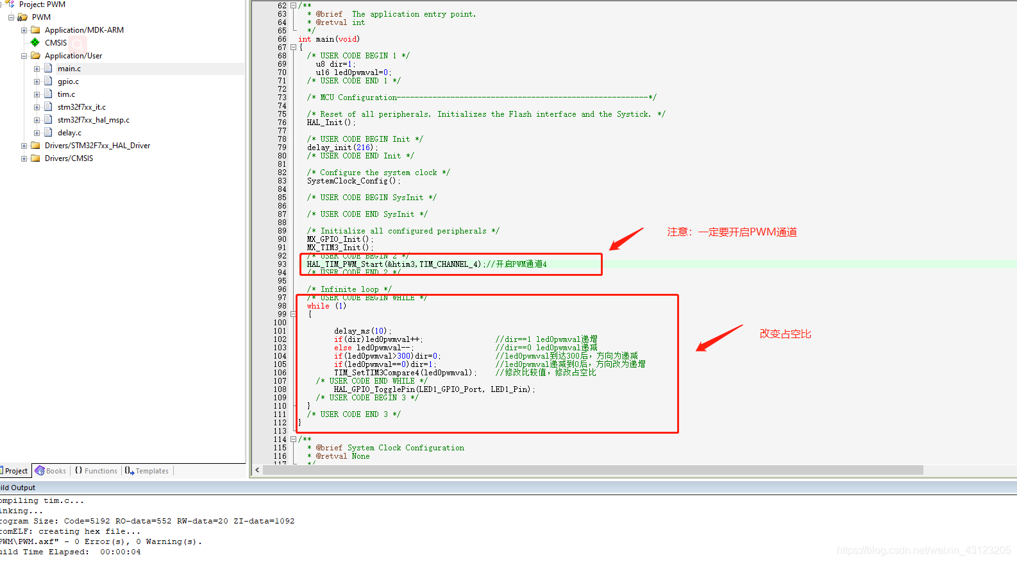Viewport: 1017px width, 562px height.
Task: Click the 'HAL_GPIO_TogglePin' line 108
Action: pyautogui.click(x=434, y=389)
